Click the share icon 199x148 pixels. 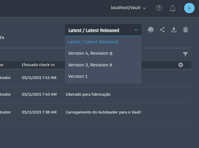(x=162, y=30)
